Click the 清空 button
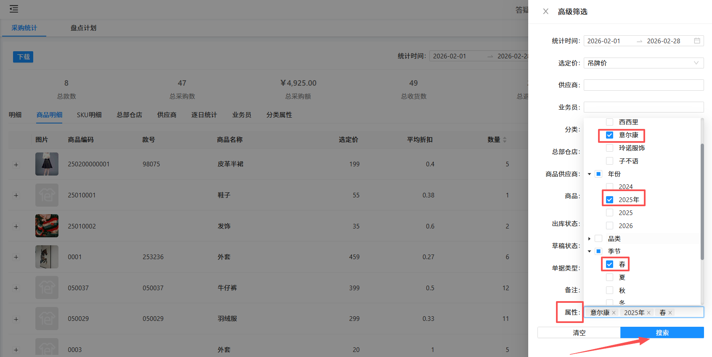This screenshot has height=357, width=712. (579, 333)
